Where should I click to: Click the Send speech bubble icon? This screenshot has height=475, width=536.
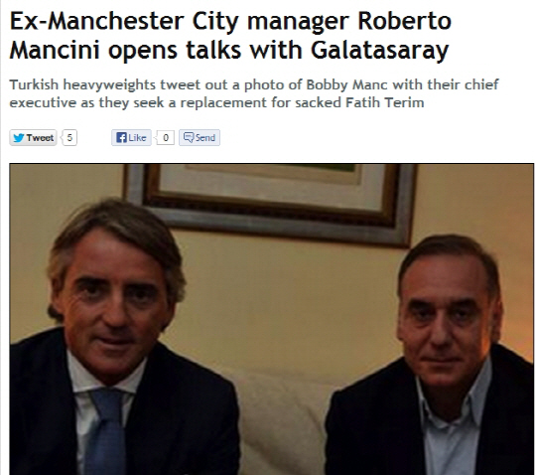(x=189, y=137)
